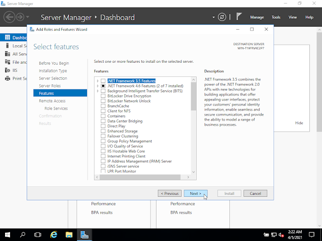Expand the Background Intelligent Transfer Service node
The height and width of the screenshot is (241, 322).
tap(98, 91)
